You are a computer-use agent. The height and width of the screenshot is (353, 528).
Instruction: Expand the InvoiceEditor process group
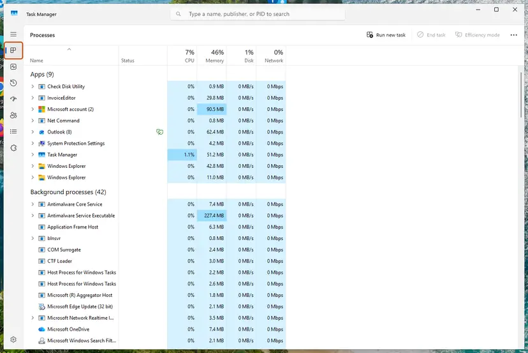pos(33,98)
